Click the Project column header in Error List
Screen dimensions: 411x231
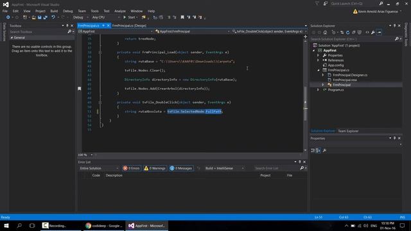coord(265,175)
